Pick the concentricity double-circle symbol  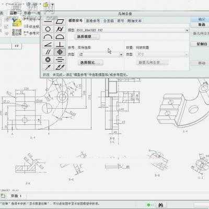click(x=48, y=60)
